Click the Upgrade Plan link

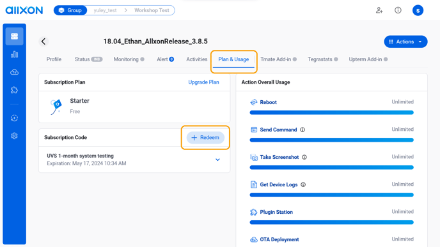point(203,82)
